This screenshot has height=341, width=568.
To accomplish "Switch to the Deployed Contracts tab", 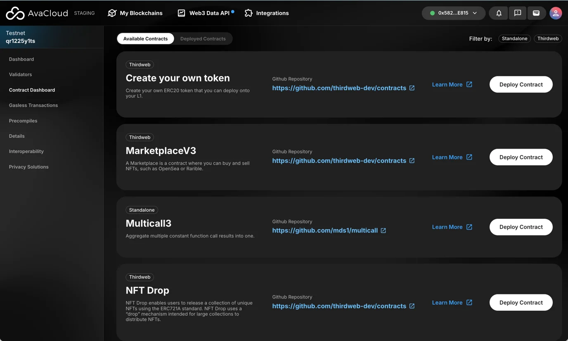I will [203, 39].
